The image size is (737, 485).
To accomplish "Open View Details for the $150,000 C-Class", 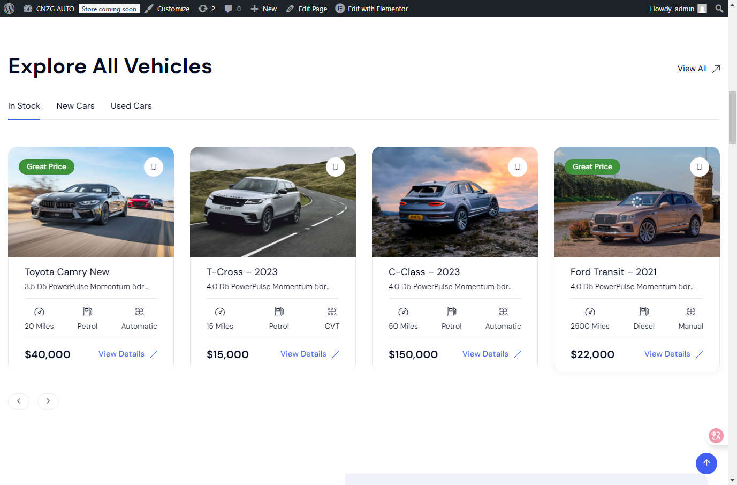I will coord(492,354).
